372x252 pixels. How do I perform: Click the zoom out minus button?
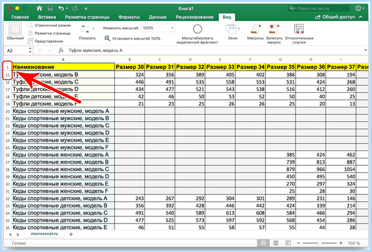point(298,243)
